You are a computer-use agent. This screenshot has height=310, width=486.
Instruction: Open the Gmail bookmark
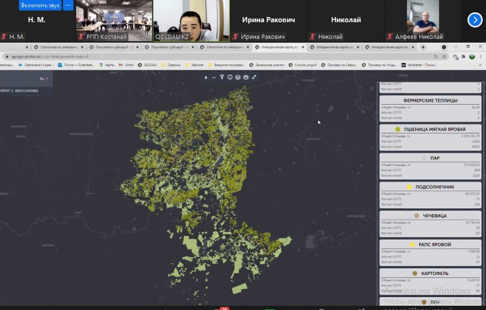coord(126,65)
